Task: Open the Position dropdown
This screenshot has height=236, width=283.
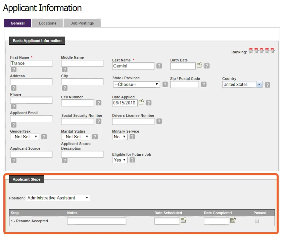Action: point(58,198)
